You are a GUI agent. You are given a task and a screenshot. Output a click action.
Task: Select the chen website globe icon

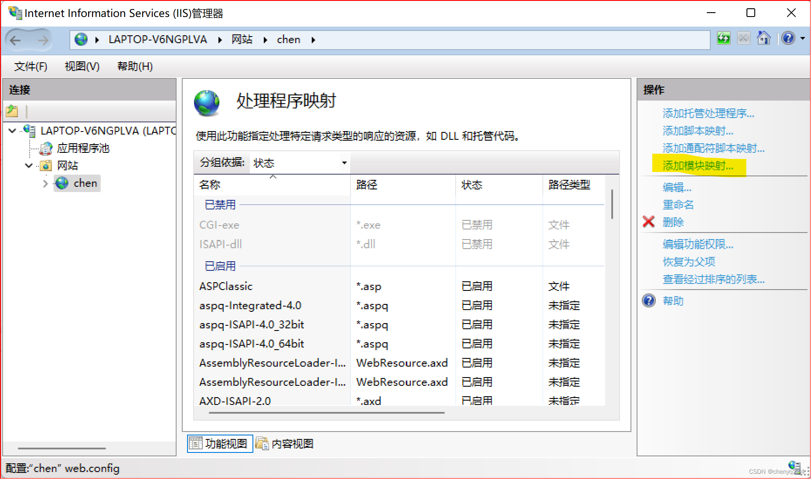click(61, 183)
